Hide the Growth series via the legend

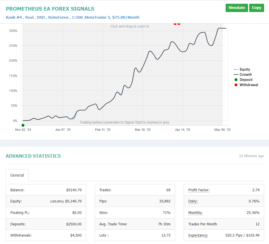point(245,75)
